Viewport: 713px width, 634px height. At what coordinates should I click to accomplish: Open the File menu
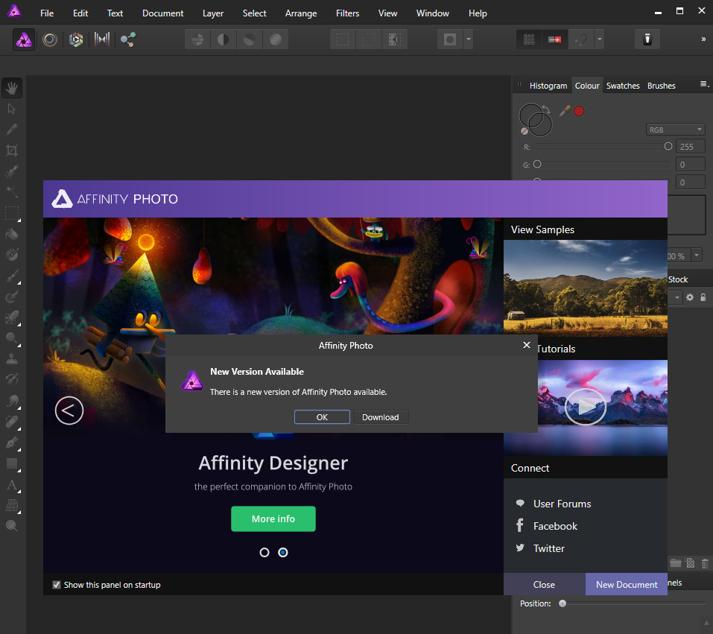point(47,13)
